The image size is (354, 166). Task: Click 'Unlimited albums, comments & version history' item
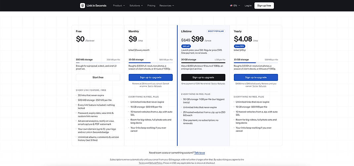tap(99, 139)
